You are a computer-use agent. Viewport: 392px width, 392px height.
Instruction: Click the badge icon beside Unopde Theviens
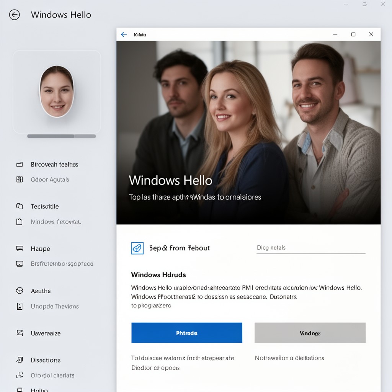[x=20, y=306]
